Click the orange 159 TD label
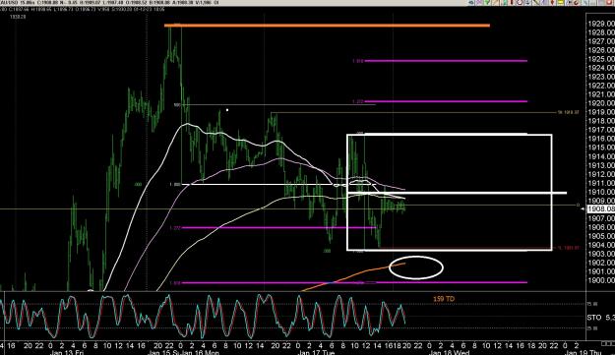Screen dimensions: 615x355 [x=444, y=299]
